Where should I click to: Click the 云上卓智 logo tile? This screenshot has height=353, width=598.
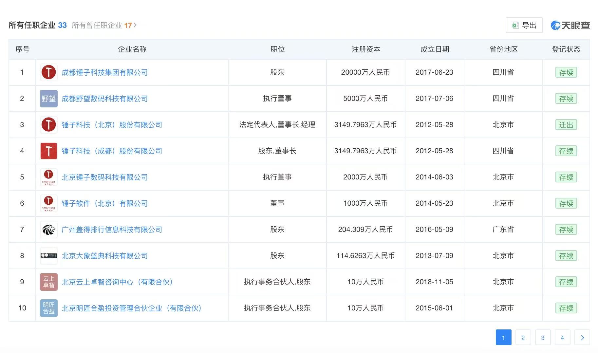pyautogui.click(x=48, y=282)
